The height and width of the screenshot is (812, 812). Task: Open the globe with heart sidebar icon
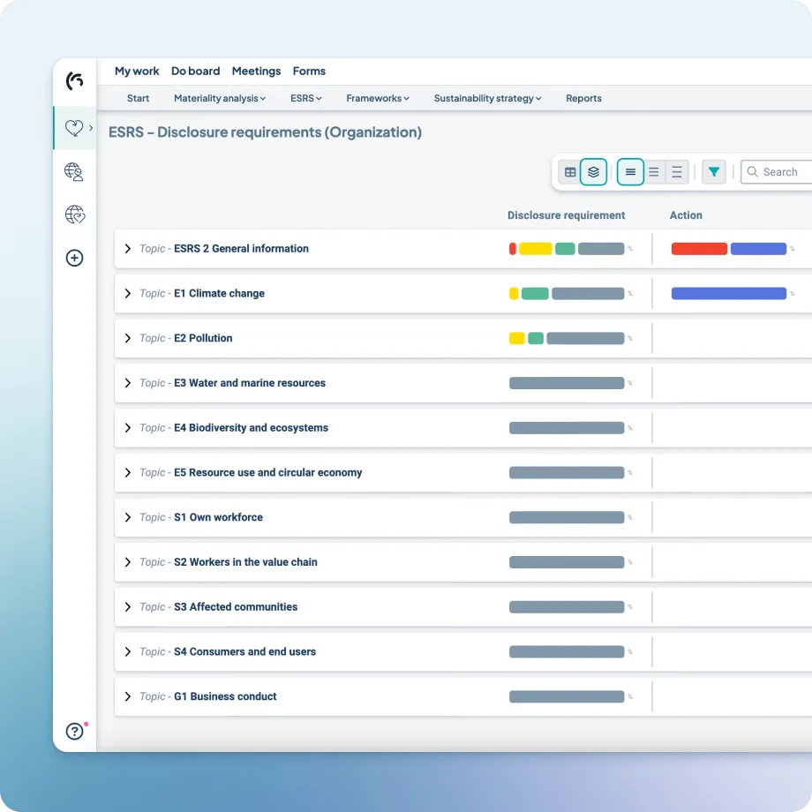click(x=74, y=214)
